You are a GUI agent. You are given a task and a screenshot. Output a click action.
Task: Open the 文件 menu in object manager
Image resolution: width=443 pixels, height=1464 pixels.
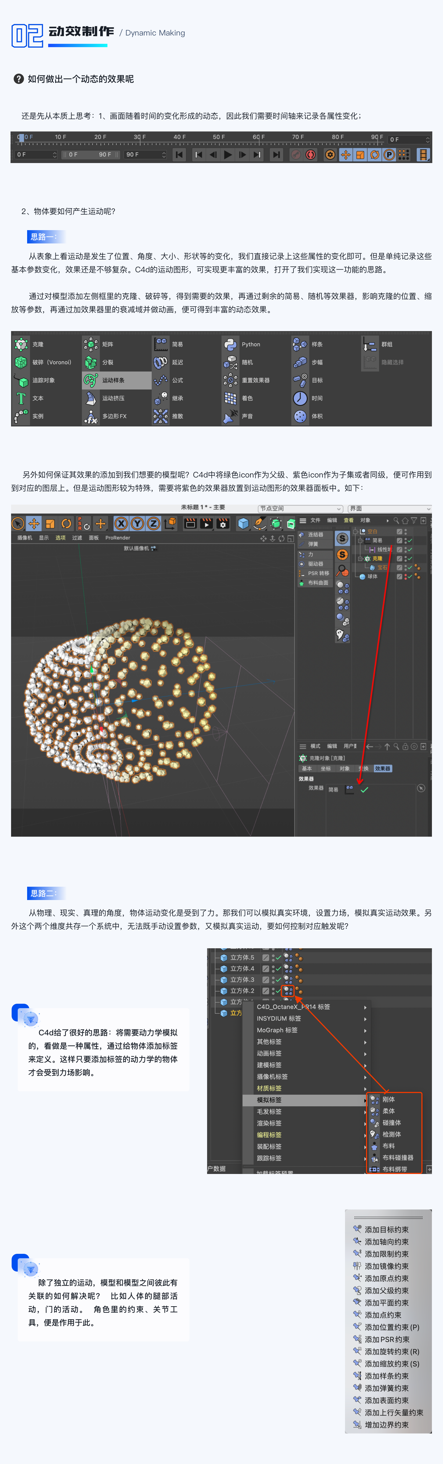[315, 521]
